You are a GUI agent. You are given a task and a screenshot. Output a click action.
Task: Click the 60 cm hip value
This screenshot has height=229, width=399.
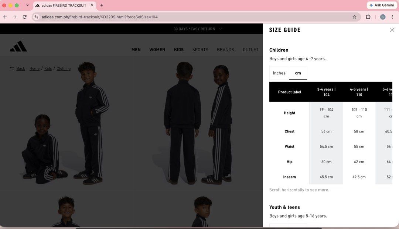tap(326, 162)
